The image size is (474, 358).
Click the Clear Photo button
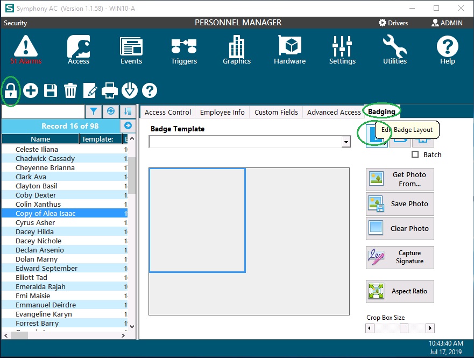pyautogui.click(x=400, y=228)
